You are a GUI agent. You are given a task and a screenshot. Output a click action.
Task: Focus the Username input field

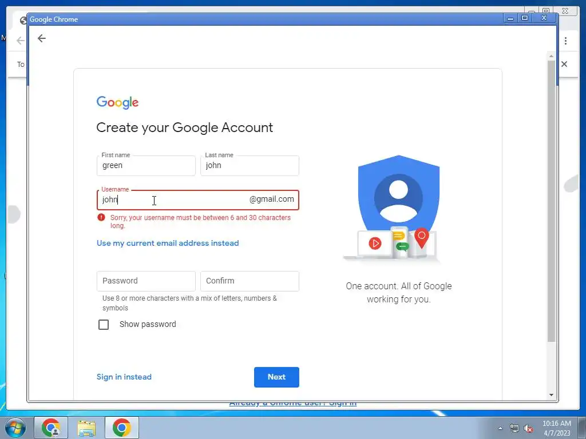tap(198, 200)
